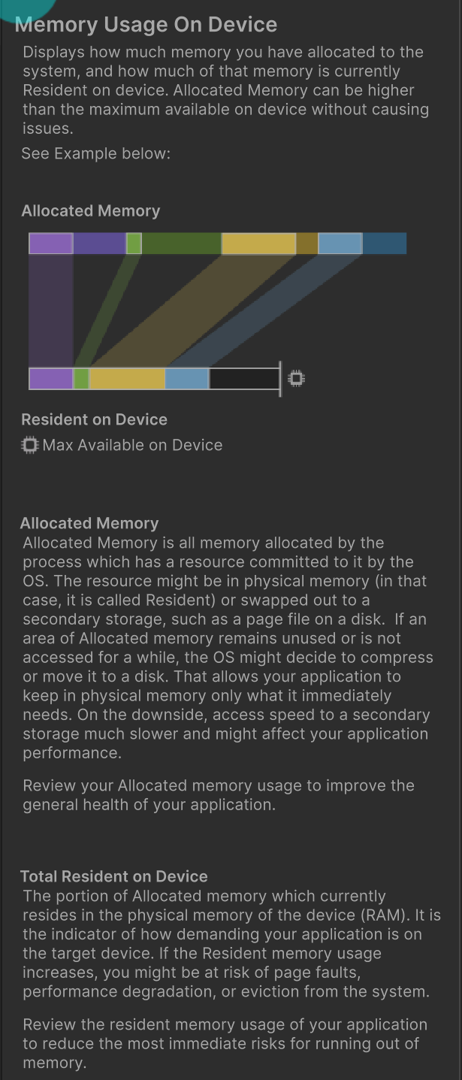Viewport: 462px width, 1080px height.
Task: Click the Memory Usage On Device title
Action: click(146, 25)
